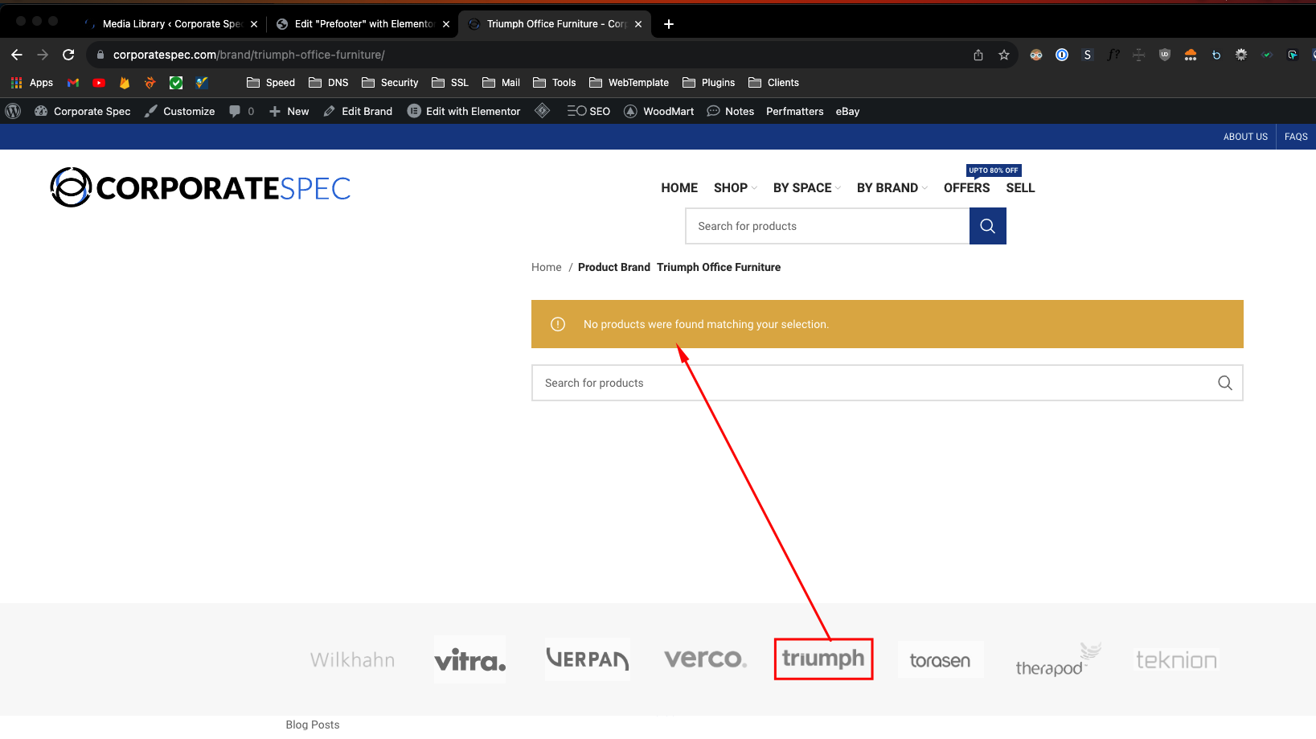Open the FAQS link
Image resolution: width=1316 pixels, height=739 pixels.
(1296, 137)
